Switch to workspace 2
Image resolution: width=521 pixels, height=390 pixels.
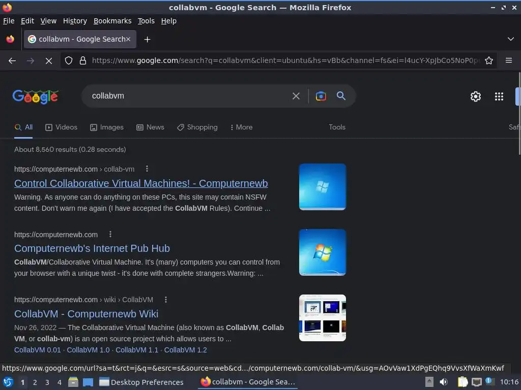click(35, 382)
